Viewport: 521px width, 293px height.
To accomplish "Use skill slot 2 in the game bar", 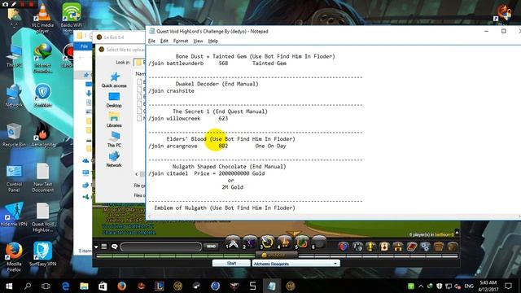I will (x=250, y=243).
